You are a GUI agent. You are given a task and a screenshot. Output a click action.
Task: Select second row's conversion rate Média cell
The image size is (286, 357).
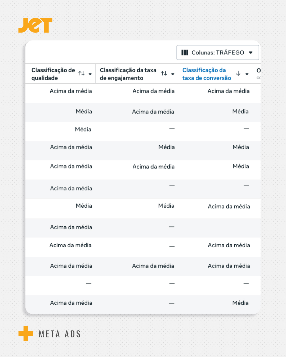[240, 112]
